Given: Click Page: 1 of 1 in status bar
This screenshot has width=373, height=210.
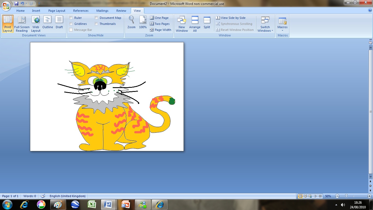Looking at the screenshot, I should coord(10,196).
